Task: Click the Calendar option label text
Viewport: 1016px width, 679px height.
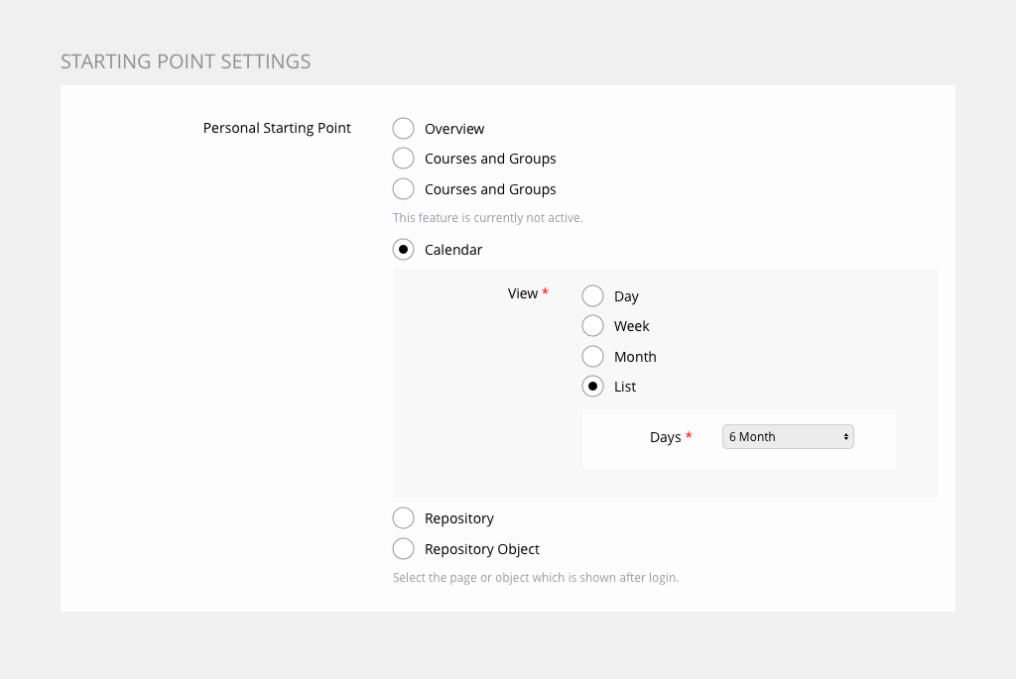Action: 453,250
